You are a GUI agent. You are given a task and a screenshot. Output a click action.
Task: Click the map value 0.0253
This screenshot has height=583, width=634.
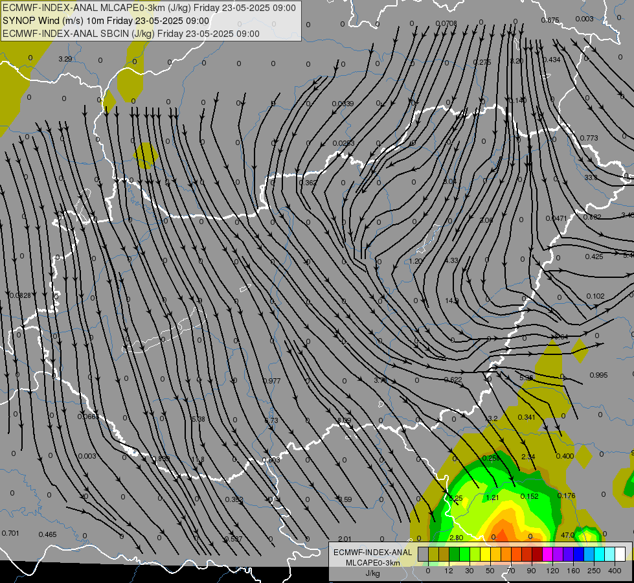point(344,143)
